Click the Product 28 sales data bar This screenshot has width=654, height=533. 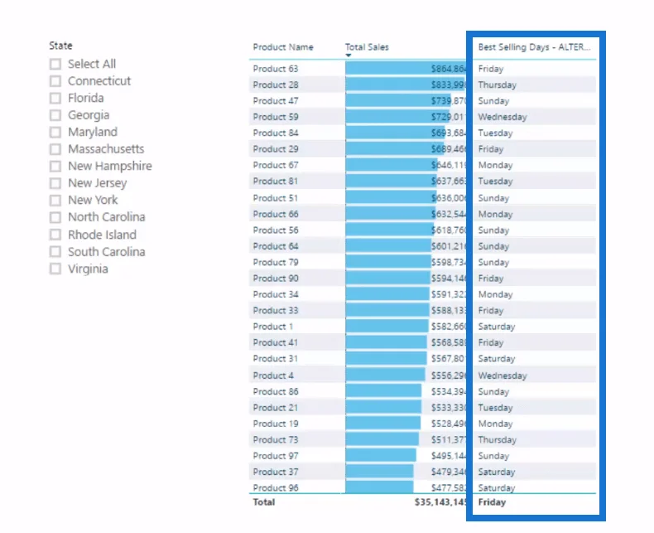[x=405, y=85]
